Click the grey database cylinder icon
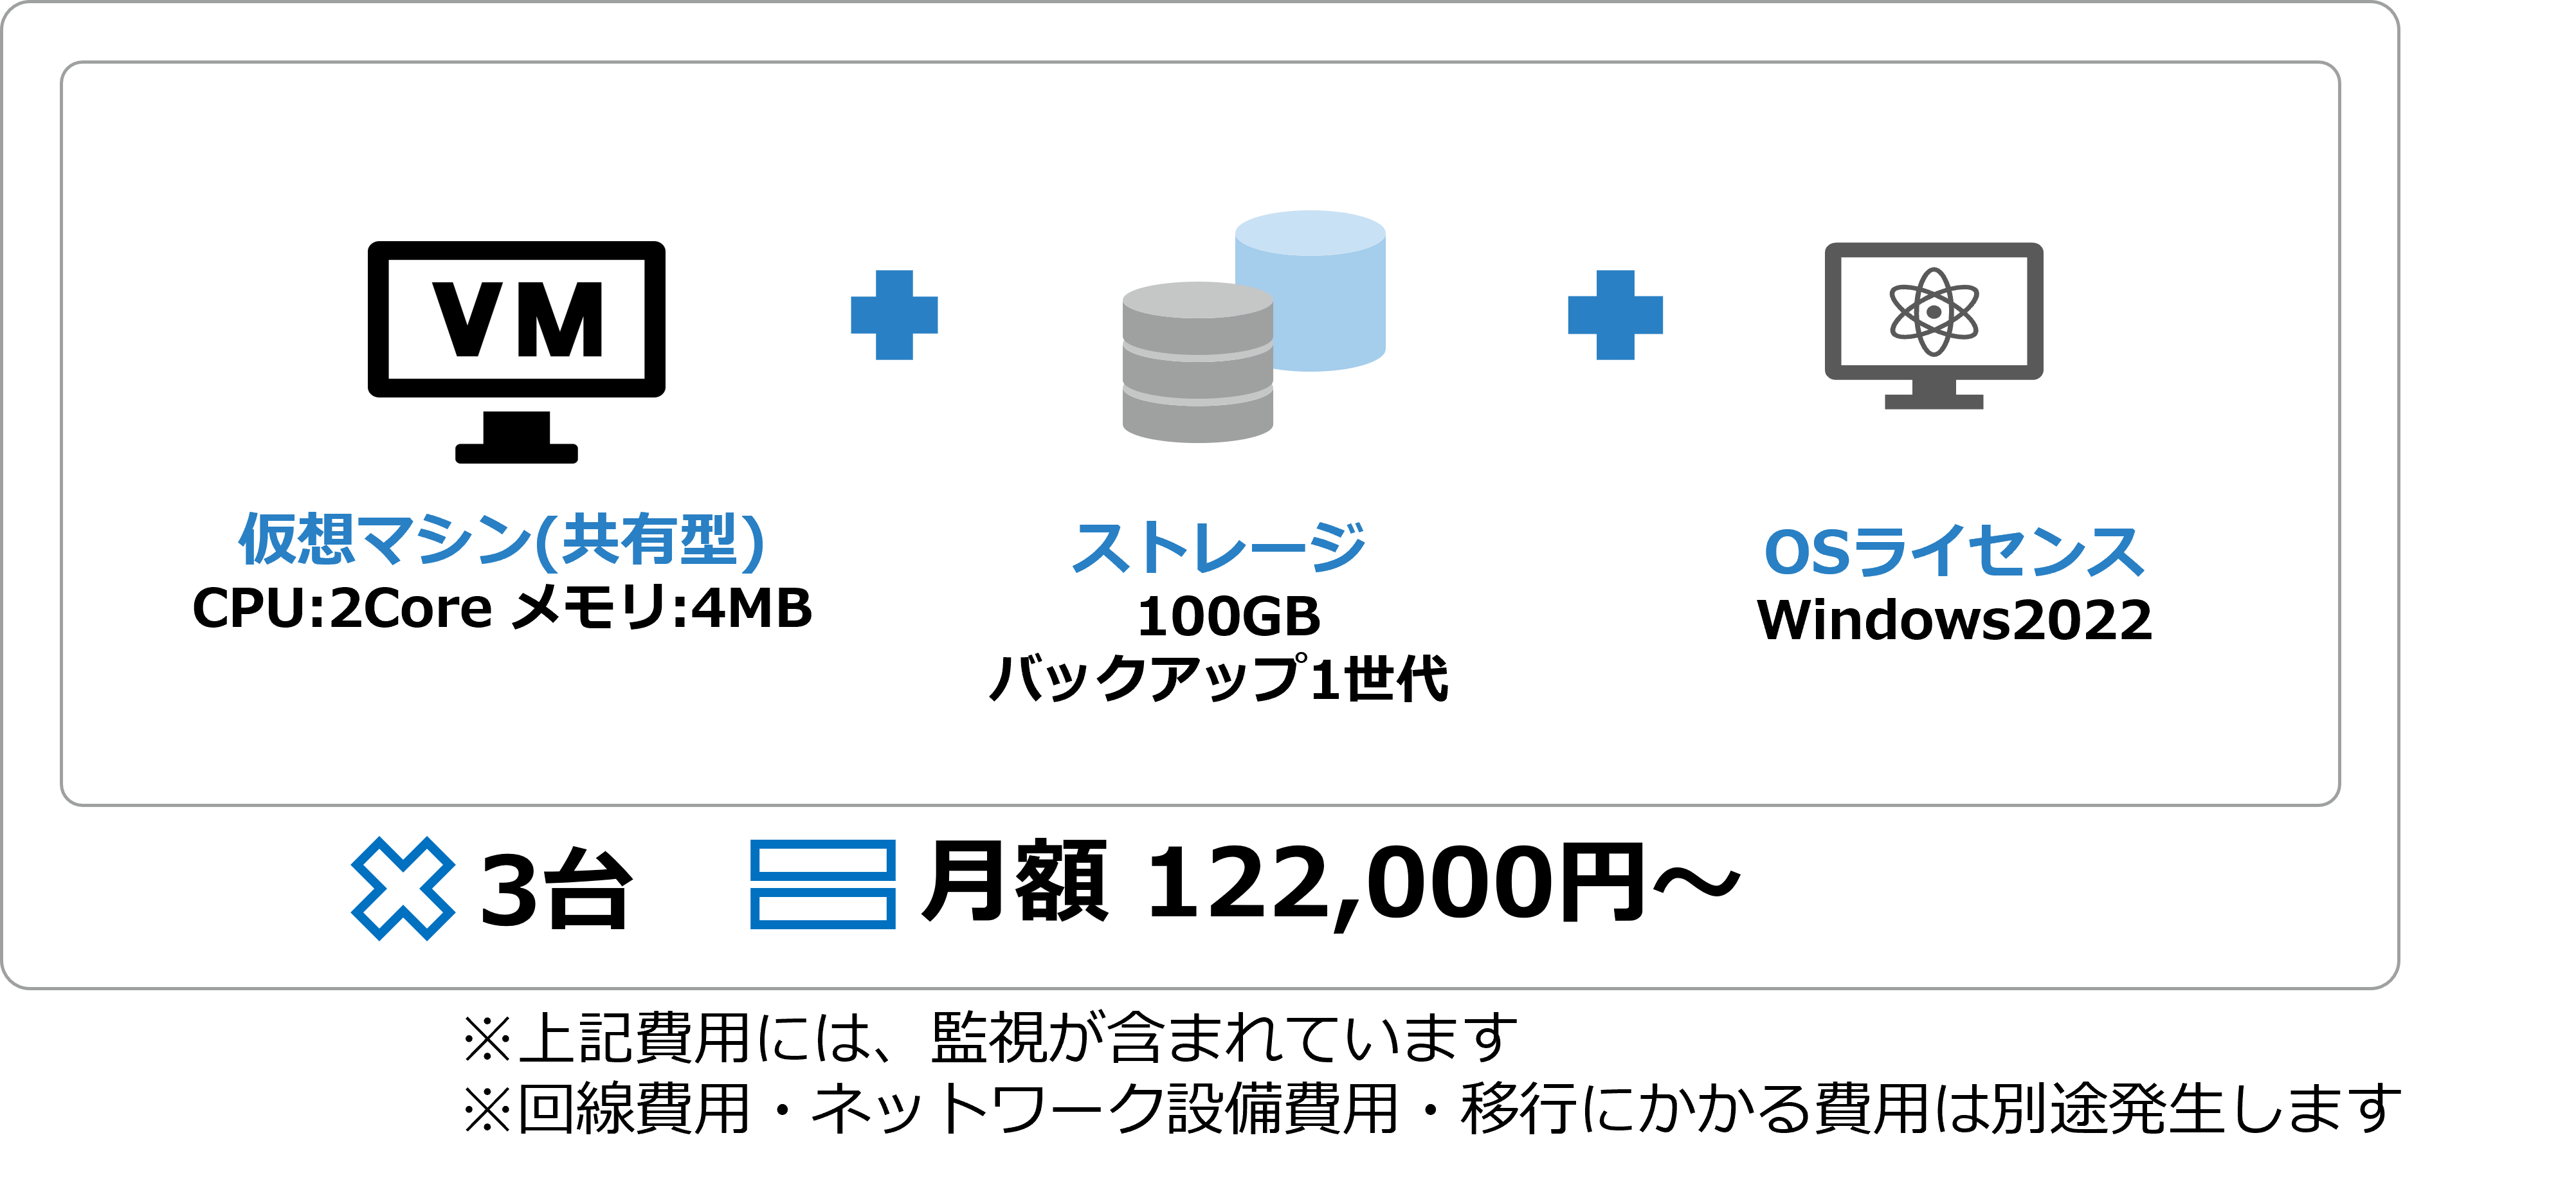Viewport: 2576px width, 1187px height. point(1197,362)
